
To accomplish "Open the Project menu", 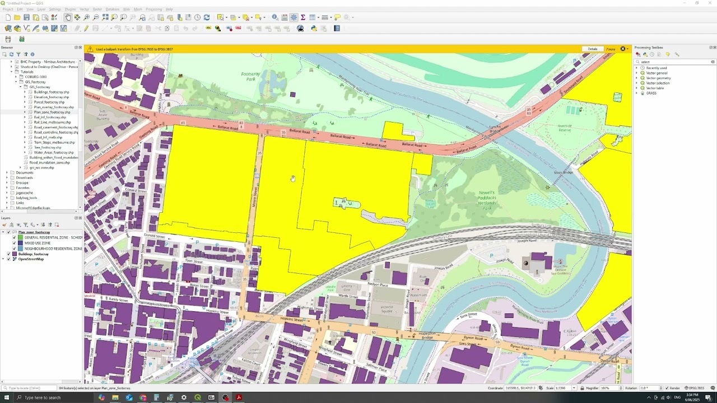I will (8, 10).
